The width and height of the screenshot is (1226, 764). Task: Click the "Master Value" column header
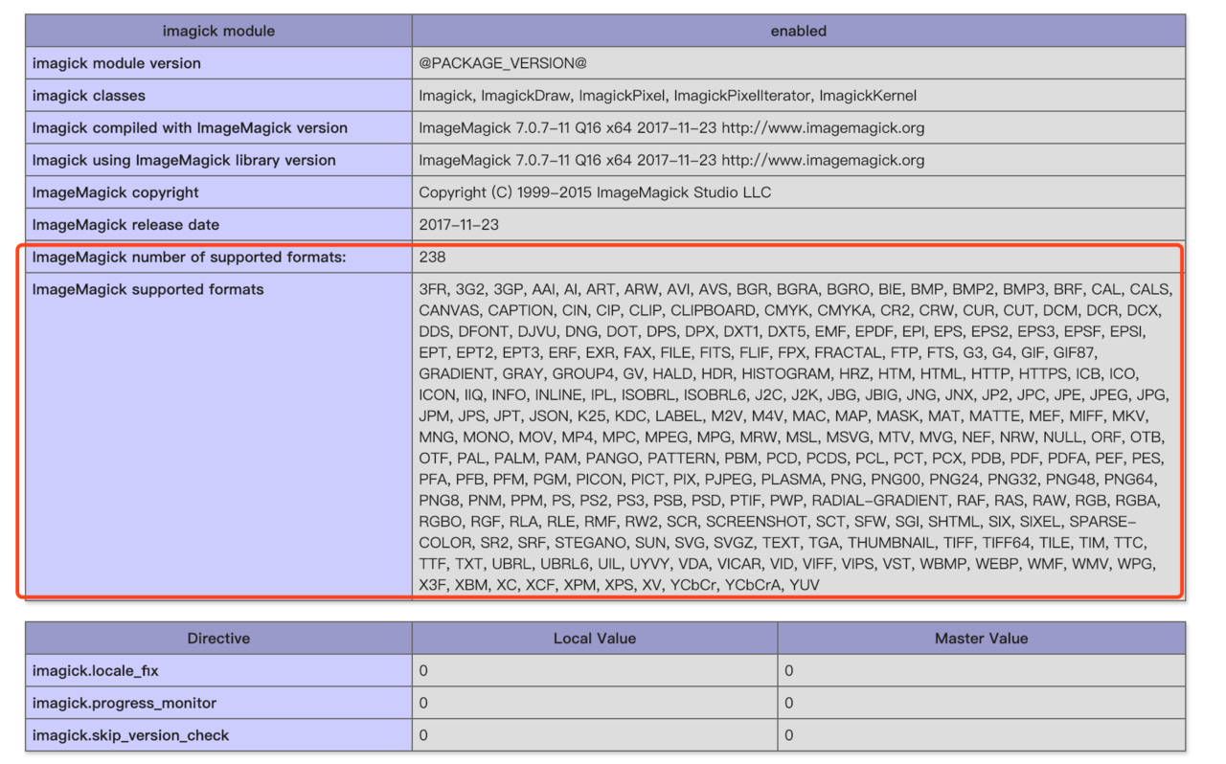click(981, 639)
